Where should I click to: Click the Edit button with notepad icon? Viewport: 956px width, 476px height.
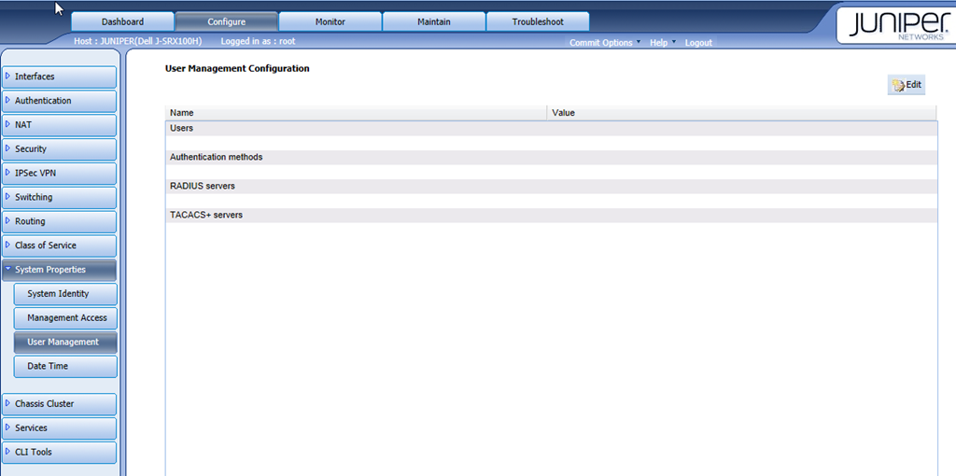click(x=906, y=85)
